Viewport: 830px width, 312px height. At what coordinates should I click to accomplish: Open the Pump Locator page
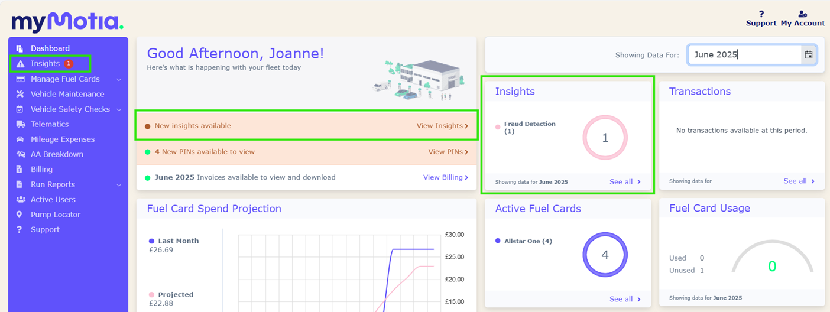[56, 214]
